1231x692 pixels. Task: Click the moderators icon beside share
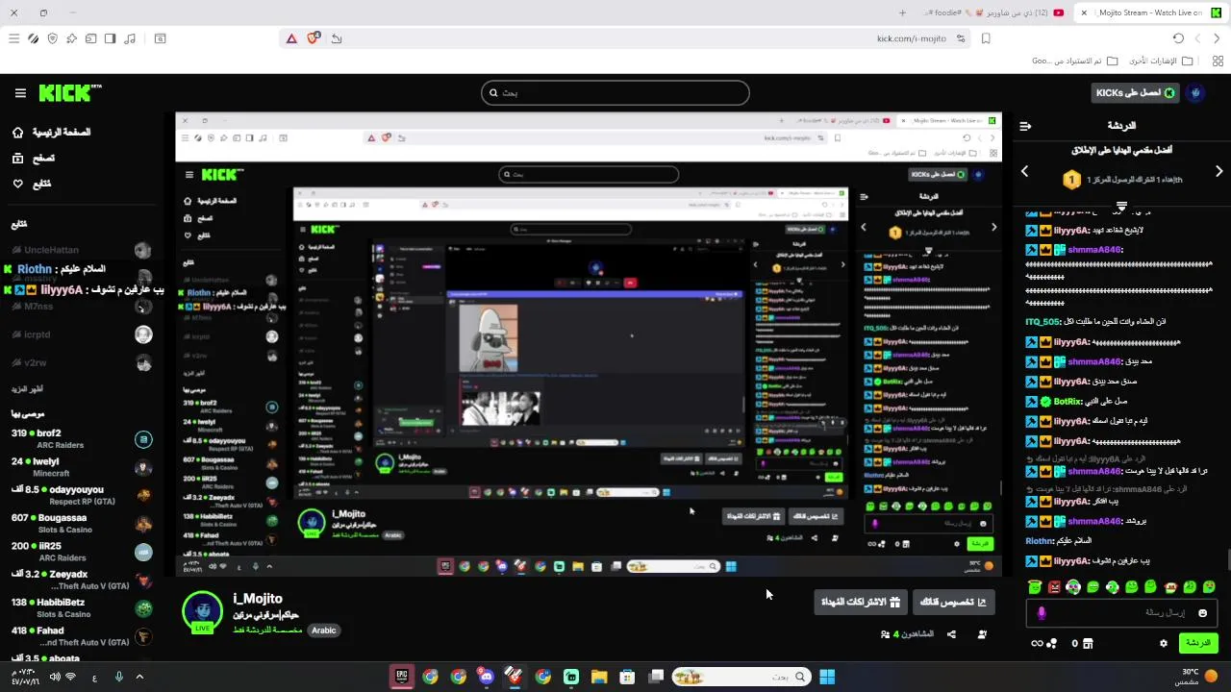[x=982, y=634]
